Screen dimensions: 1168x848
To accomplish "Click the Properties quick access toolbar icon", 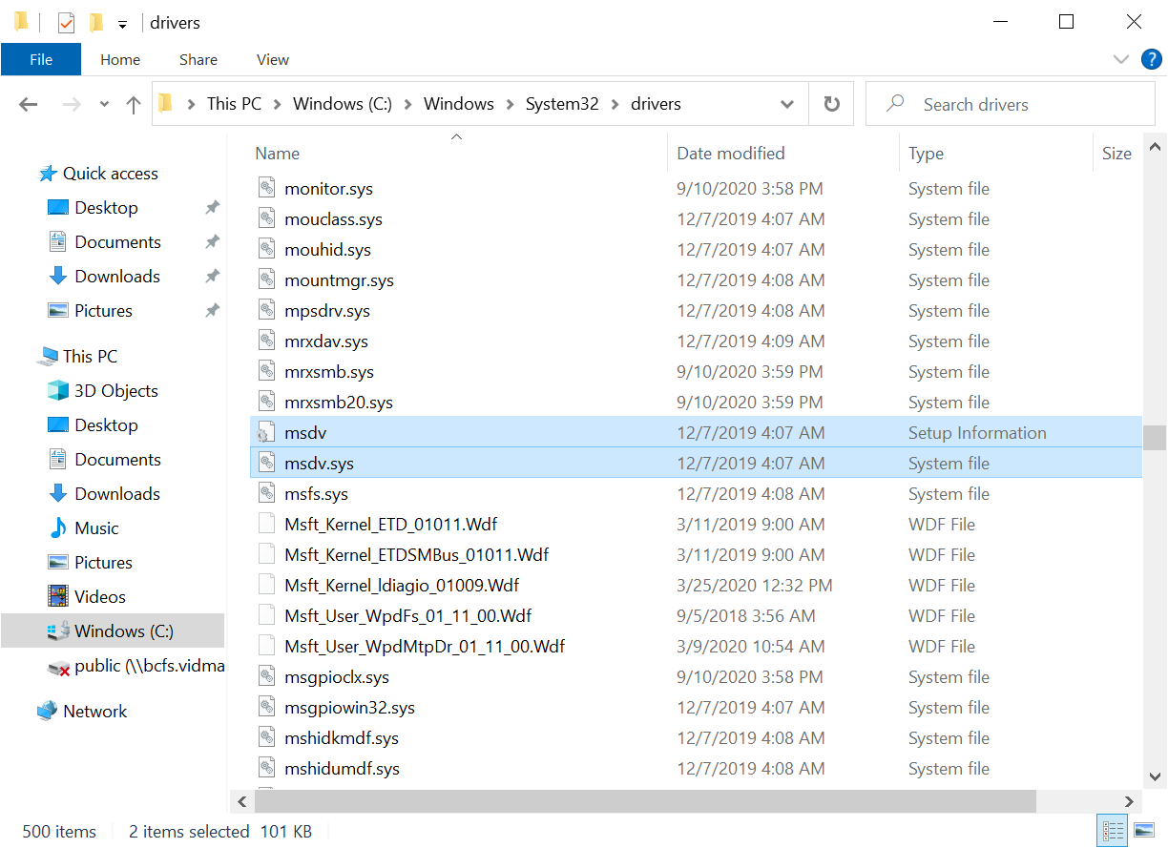I will click(66, 22).
